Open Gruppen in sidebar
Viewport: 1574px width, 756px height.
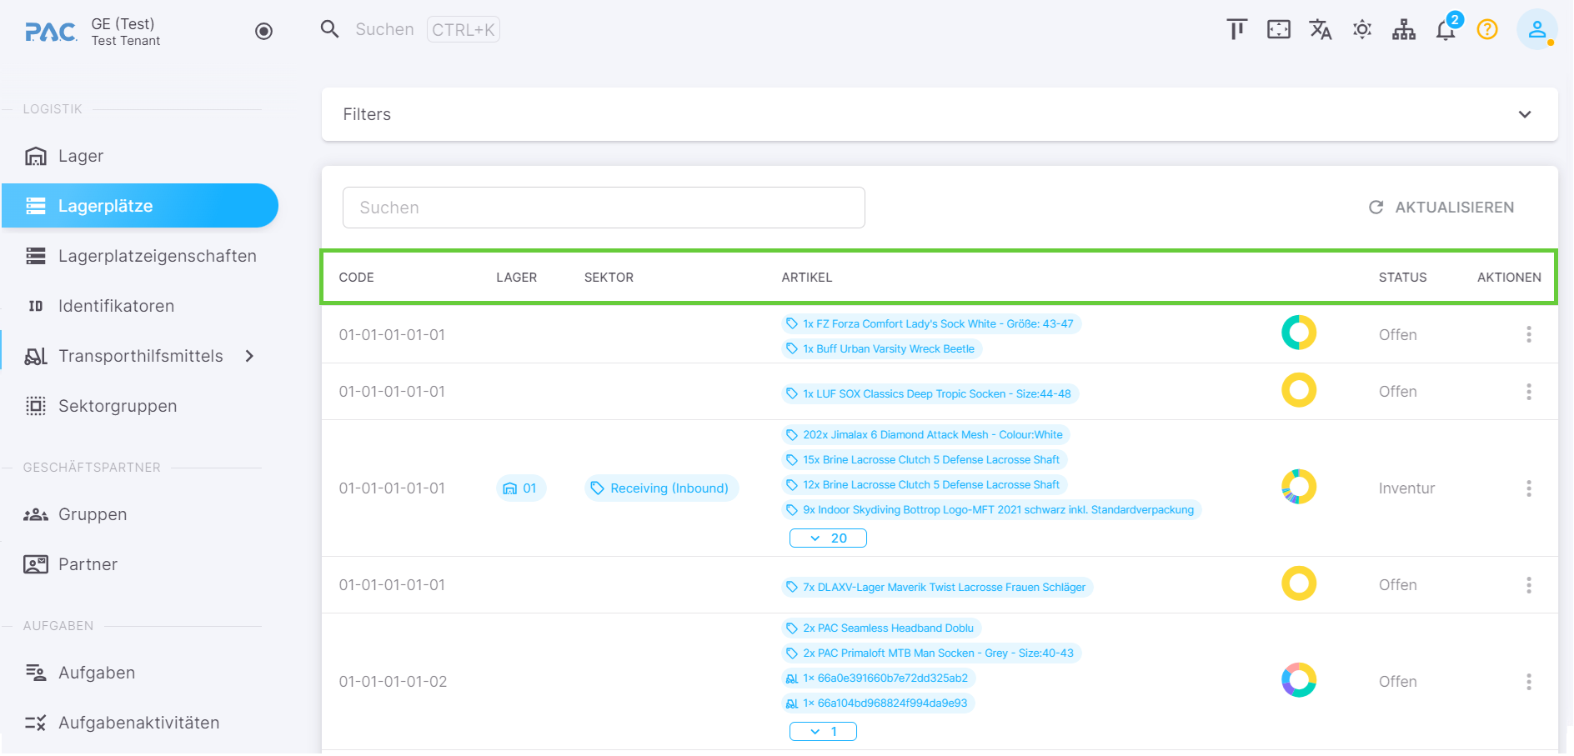(140, 514)
